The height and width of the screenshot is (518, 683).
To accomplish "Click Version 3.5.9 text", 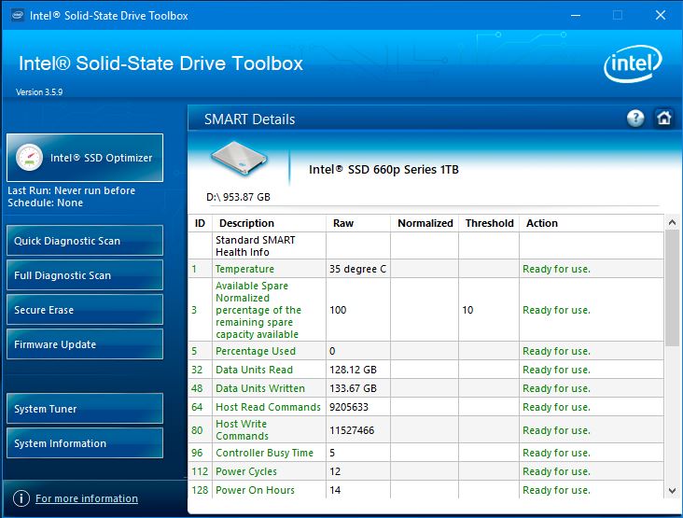I will click(39, 91).
